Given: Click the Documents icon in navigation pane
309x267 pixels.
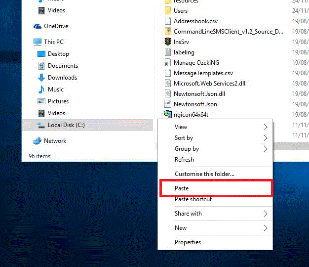Looking at the screenshot, I should pyautogui.click(x=41, y=66).
